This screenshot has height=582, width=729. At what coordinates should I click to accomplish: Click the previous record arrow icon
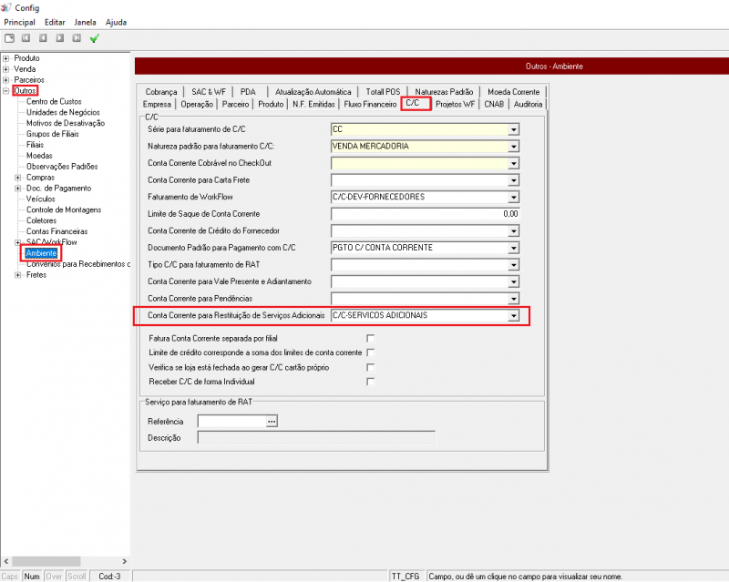[x=43, y=38]
